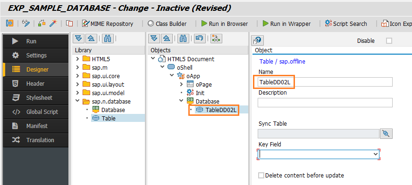
Task: Expand the sap.ui.model folder
Action: pos(77,93)
